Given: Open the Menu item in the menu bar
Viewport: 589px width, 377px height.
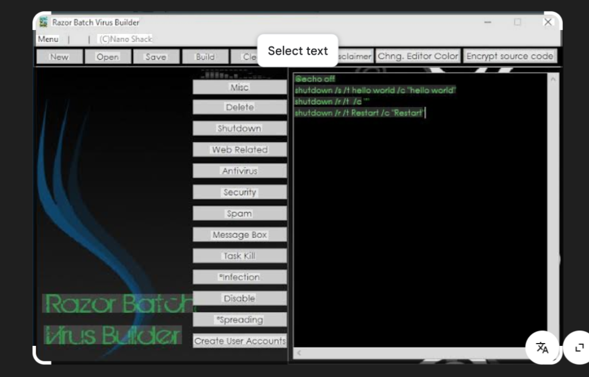Looking at the screenshot, I should [48, 39].
